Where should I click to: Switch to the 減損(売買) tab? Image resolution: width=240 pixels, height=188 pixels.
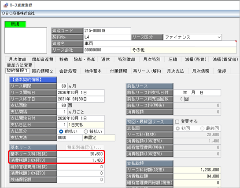point(196,59)
